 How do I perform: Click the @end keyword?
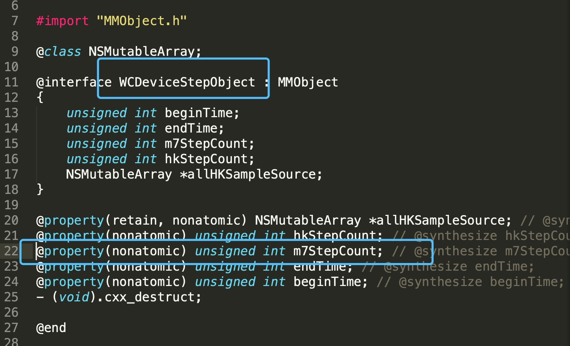[x=51, y=328]
